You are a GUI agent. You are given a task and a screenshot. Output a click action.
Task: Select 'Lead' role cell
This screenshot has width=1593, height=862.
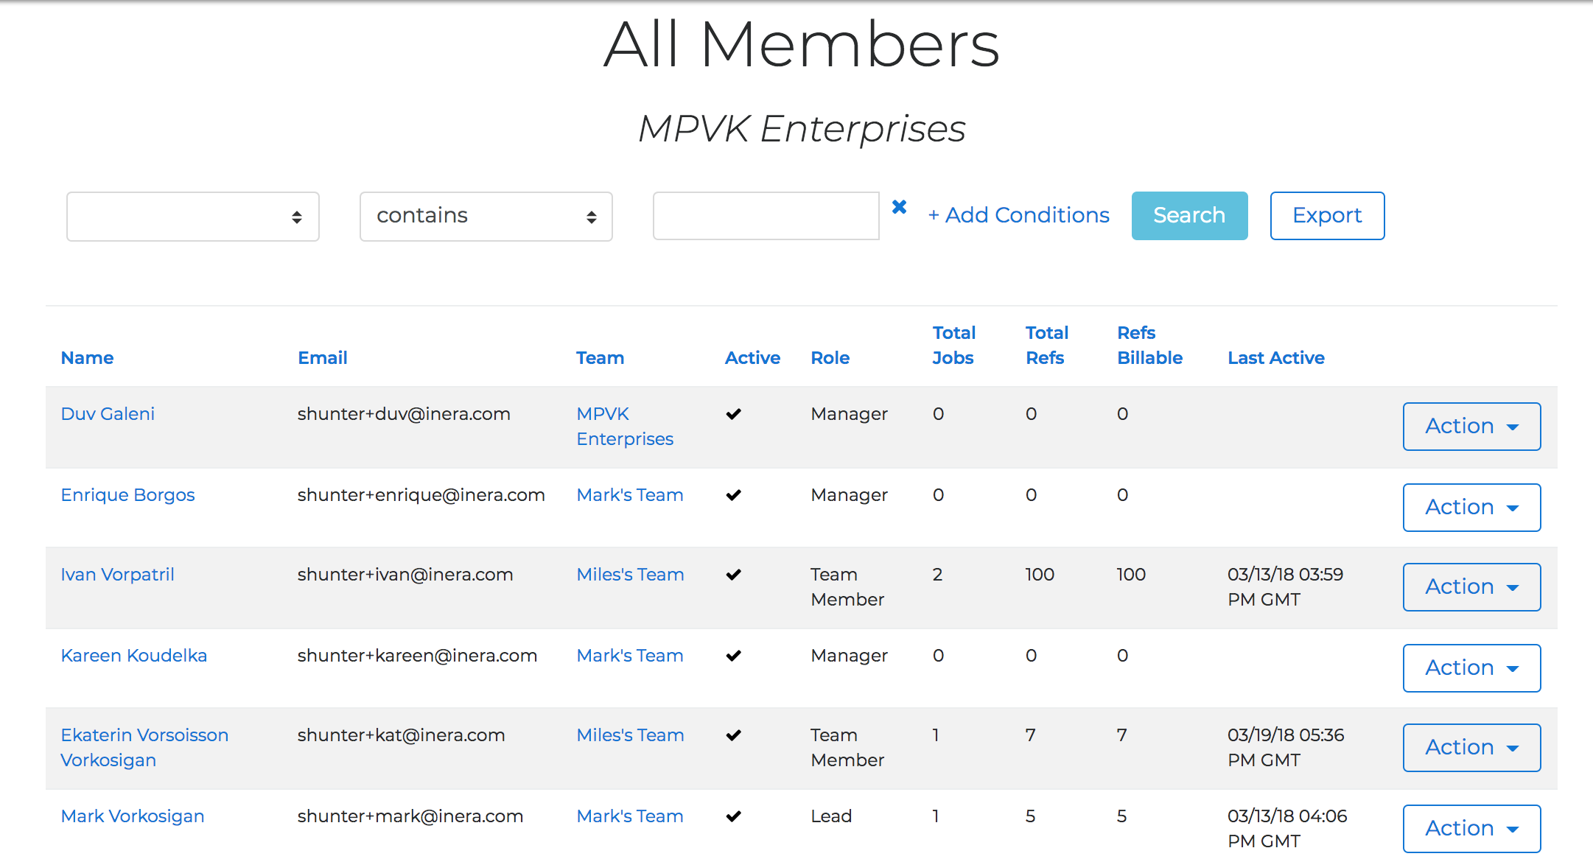click(x=831, y=816)
